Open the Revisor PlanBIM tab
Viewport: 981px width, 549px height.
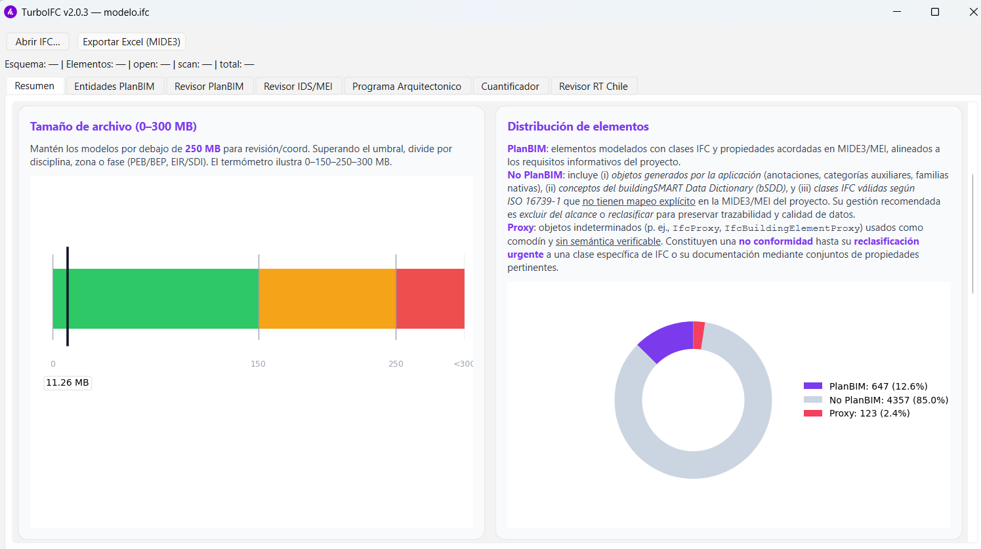[209, 86]
